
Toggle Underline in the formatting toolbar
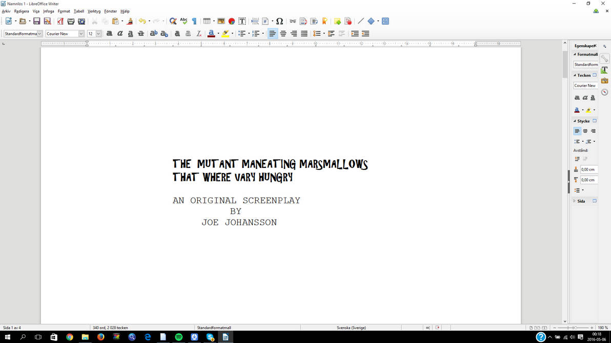click(x=131, y=33)
